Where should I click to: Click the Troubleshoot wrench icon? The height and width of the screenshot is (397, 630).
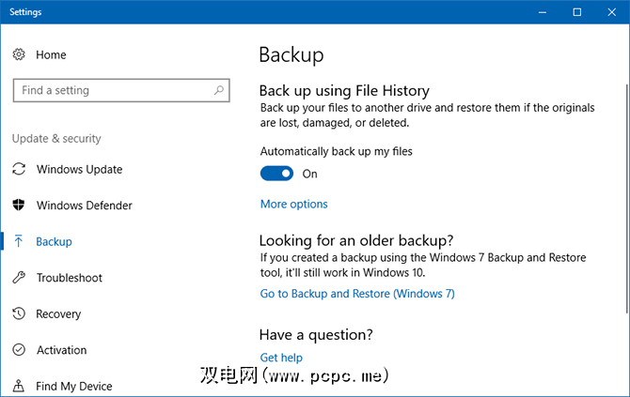19,278
